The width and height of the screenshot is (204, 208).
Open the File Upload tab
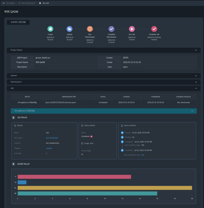[8, 3]
